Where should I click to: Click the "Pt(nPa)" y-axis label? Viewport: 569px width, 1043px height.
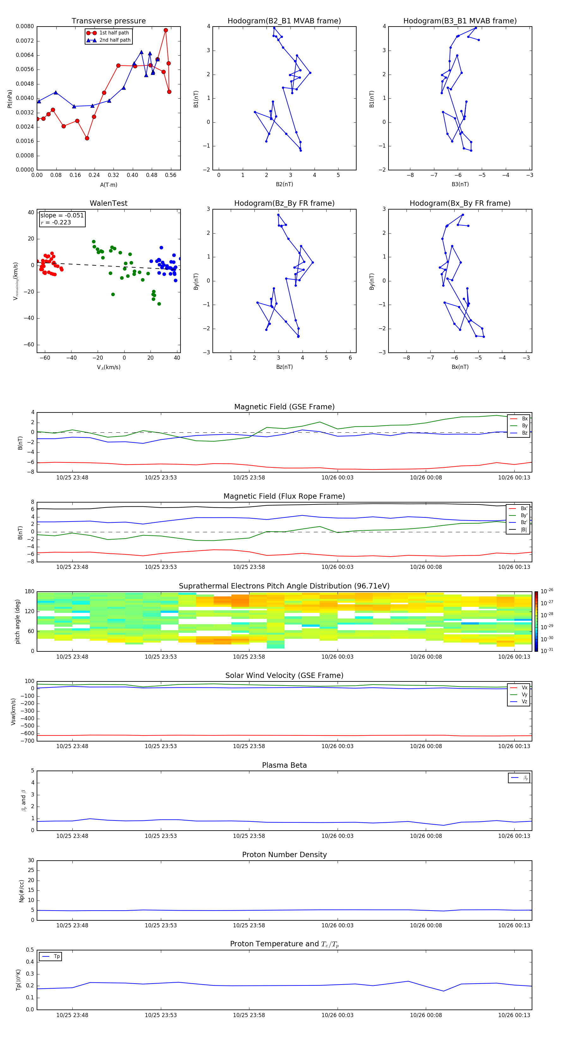(x=10, y=98)
